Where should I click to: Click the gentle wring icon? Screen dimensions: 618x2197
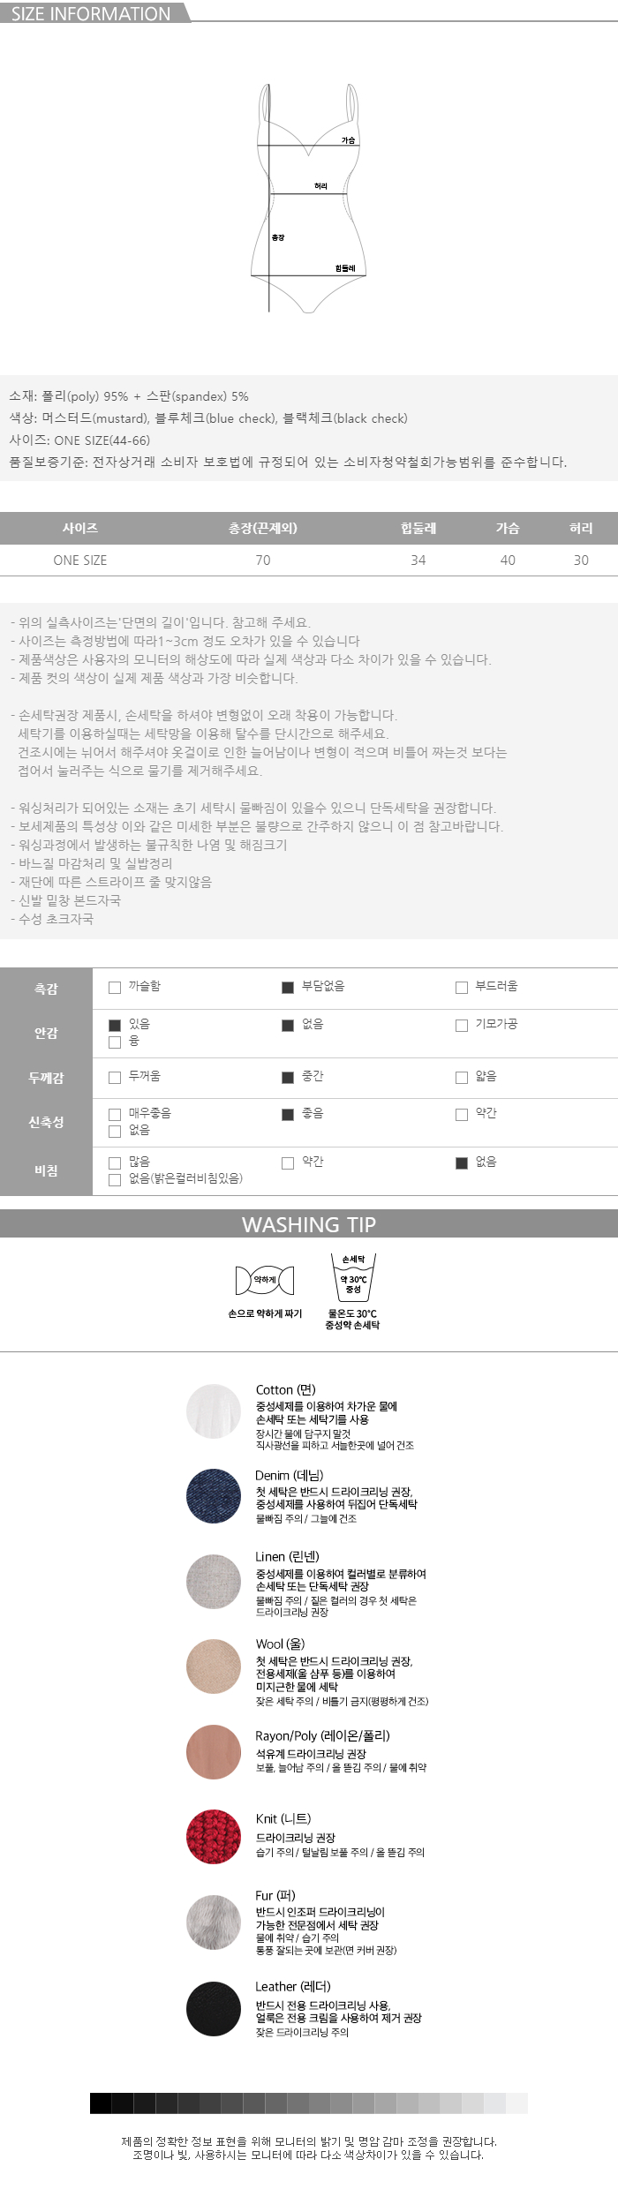pyautogui.click(x=264, y=1280)
